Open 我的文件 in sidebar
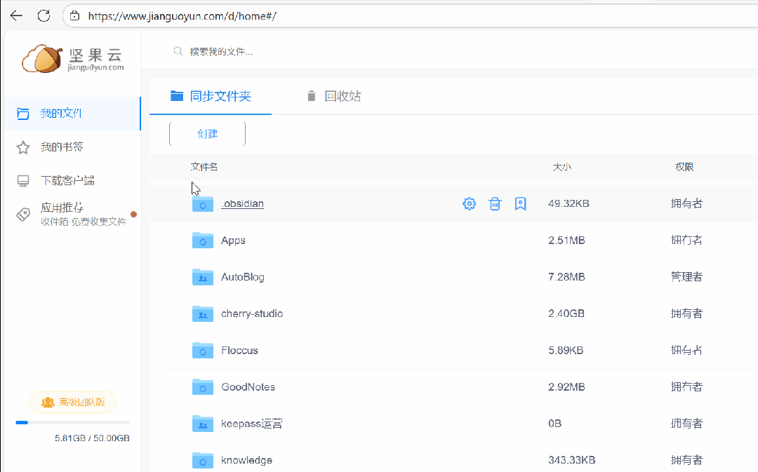This screenshot has height=472, width=758. pos(72,114)
